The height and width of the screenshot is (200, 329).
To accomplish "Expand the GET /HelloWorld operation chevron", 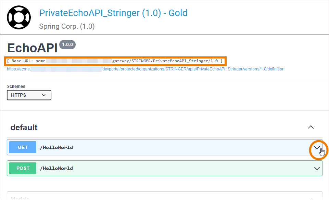I will tap(317, 148).
